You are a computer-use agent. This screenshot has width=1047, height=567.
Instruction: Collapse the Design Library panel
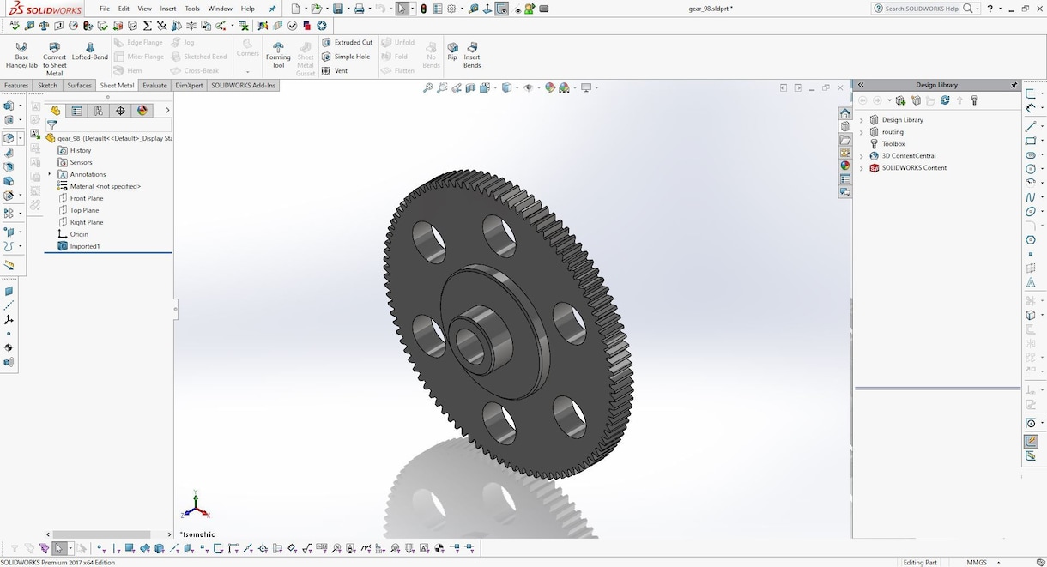861,85
